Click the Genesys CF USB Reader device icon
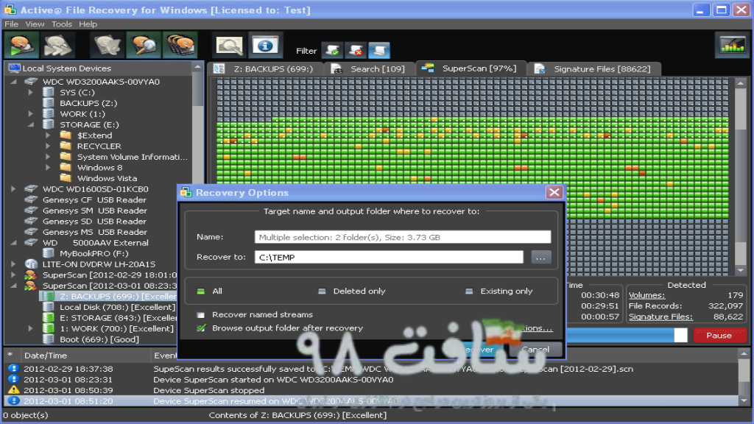Image resolution: width=754 pixels, height=424 pixels. 31,199
